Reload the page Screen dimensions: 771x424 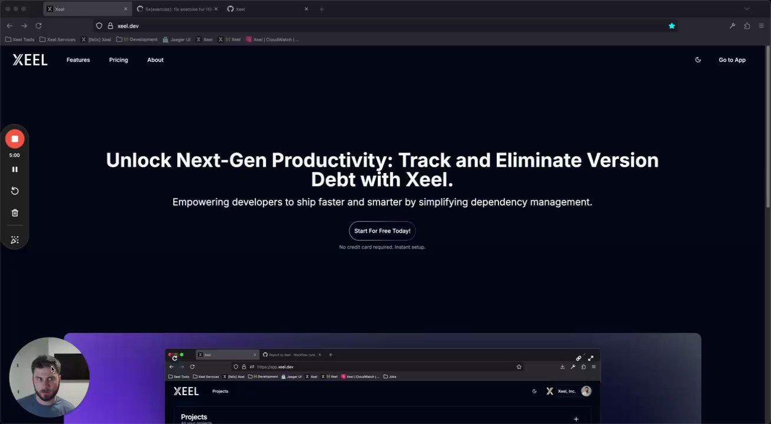(x=39, y=26)
